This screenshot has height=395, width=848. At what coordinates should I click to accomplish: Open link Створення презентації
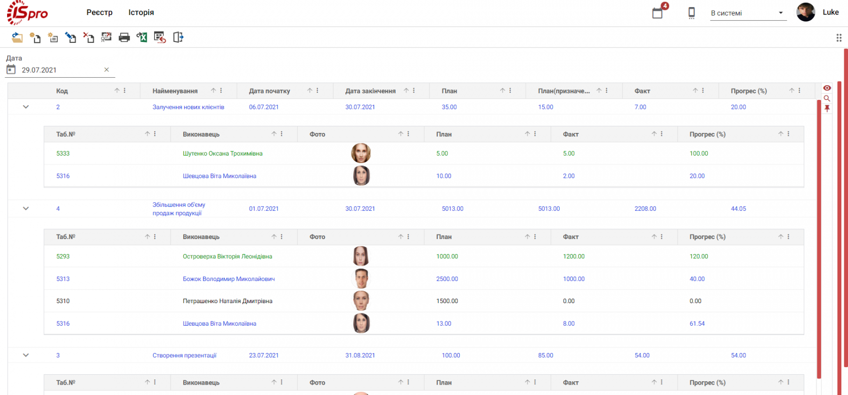(x=184, y=355)
